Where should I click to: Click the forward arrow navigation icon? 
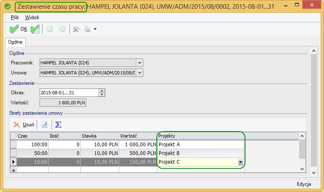(x=62, y=29)
